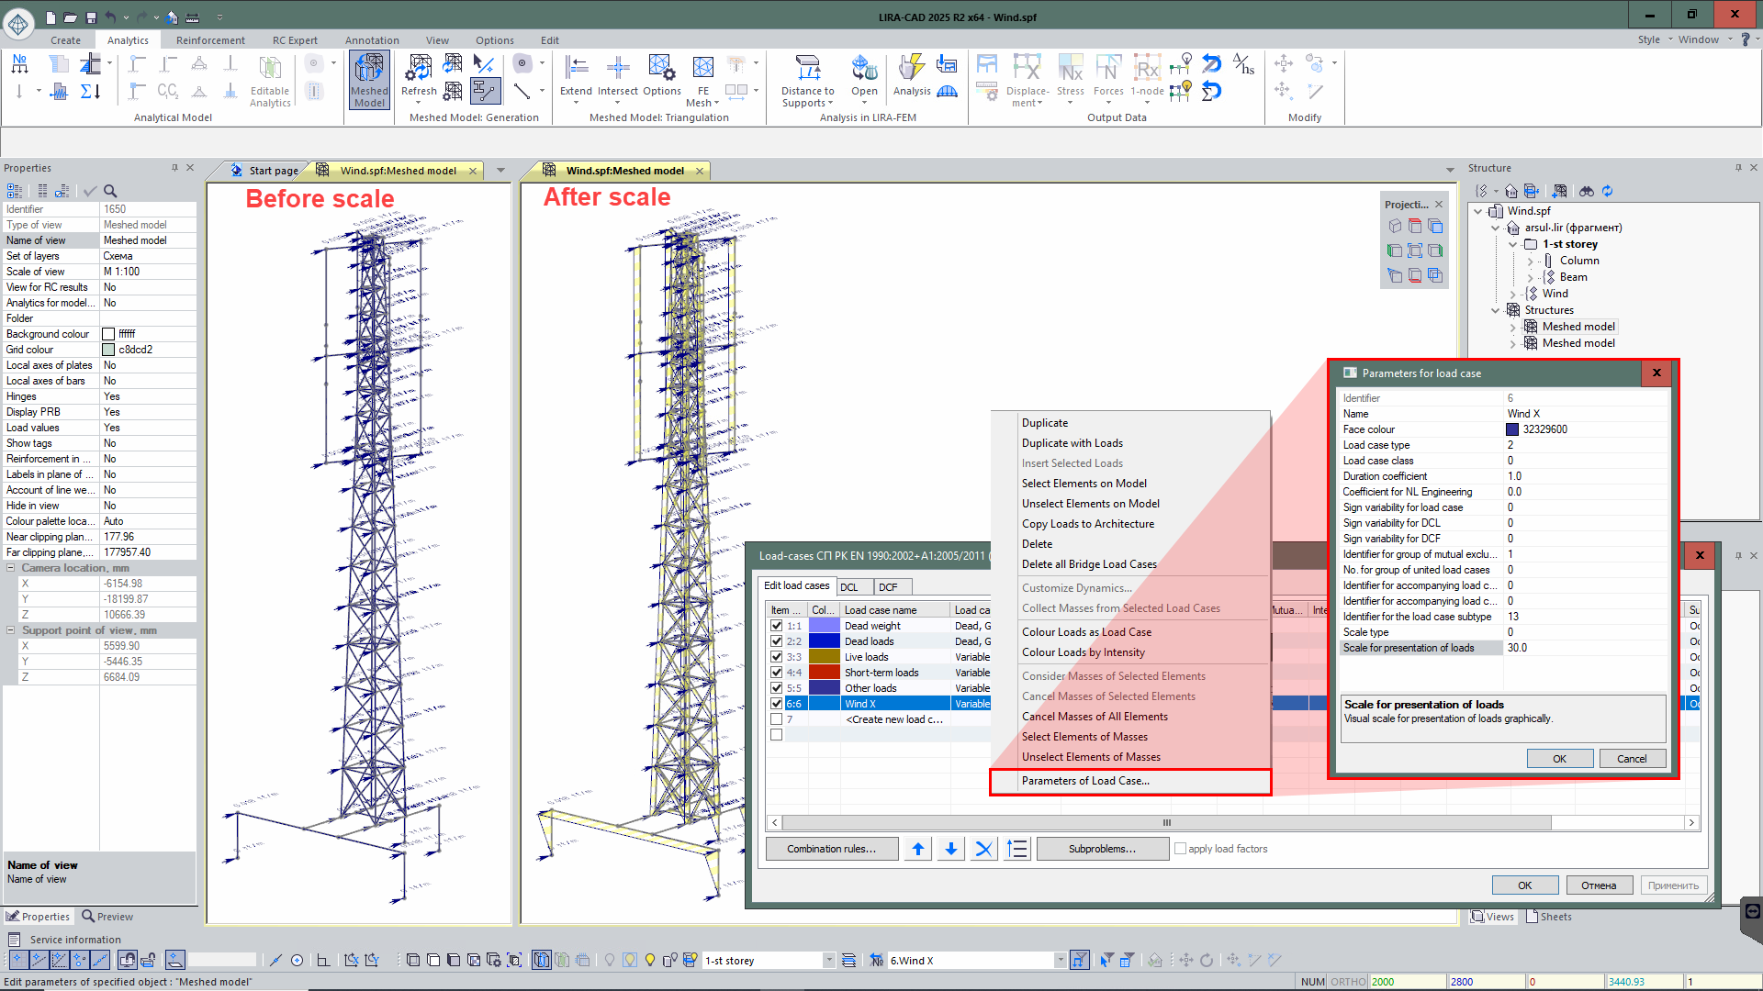
Task: Uncheck the Dead weight load case checkbox
Action: coord(777,626)
